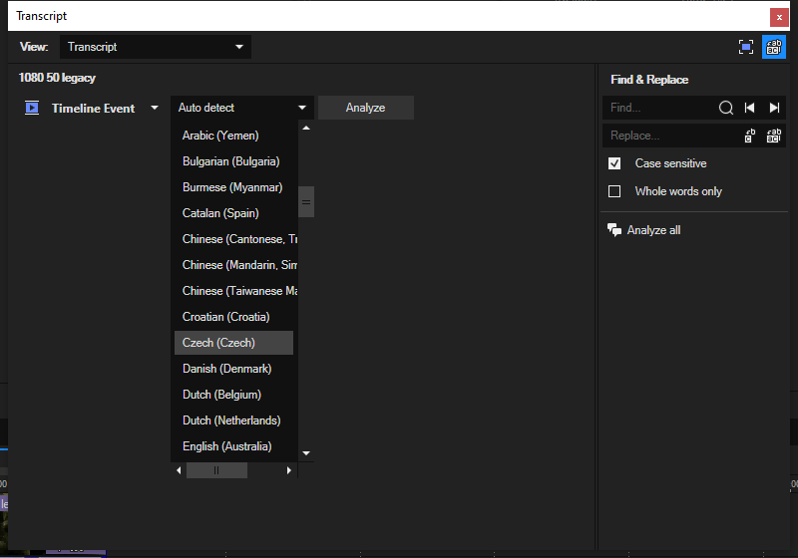The image size is (798, 558).
Task: Click the vertical scrollbar thumb in language list
Action: (306, 201)
